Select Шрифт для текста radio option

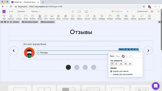tap(119, 71)
